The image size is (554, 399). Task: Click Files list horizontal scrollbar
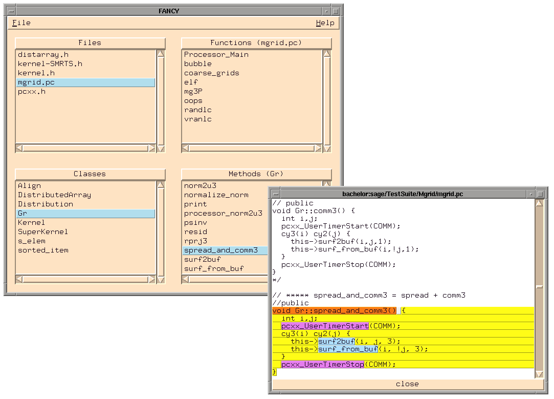click(85, 148)
